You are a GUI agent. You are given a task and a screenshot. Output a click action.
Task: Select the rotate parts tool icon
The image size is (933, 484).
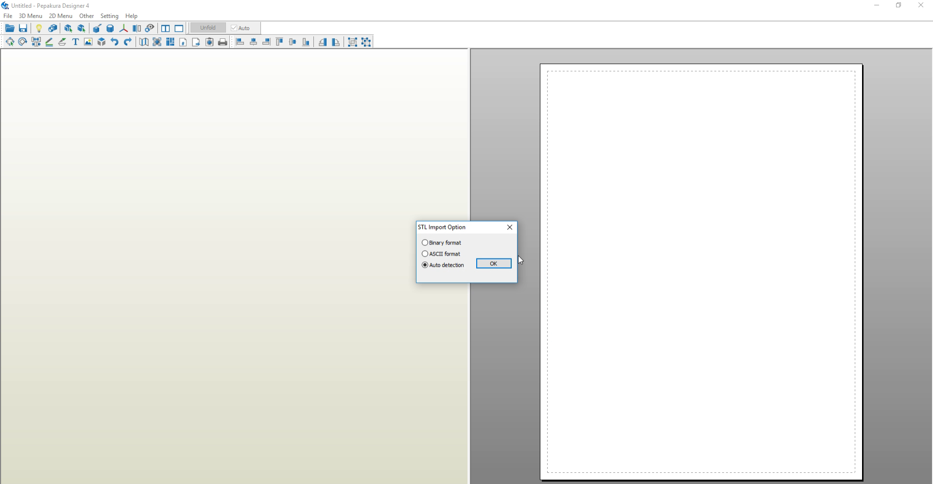point(23,42)
